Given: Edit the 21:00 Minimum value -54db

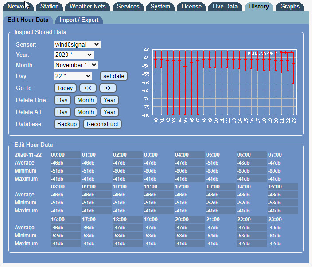Looking at the screenshot, I should pos(220,236).
